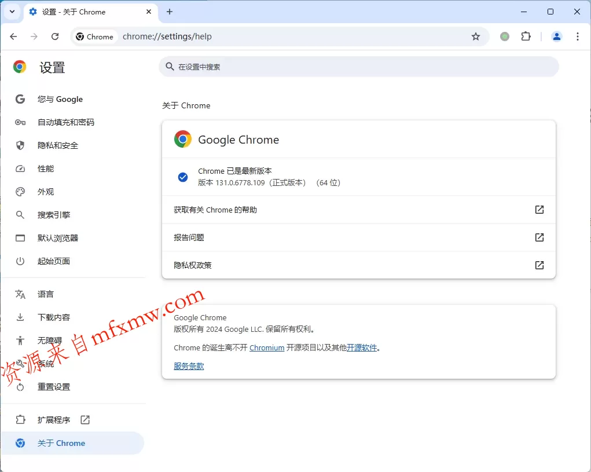Open the '报告问题' row
The height and width of the screenshot is (472, 591).
click(359, 237)
